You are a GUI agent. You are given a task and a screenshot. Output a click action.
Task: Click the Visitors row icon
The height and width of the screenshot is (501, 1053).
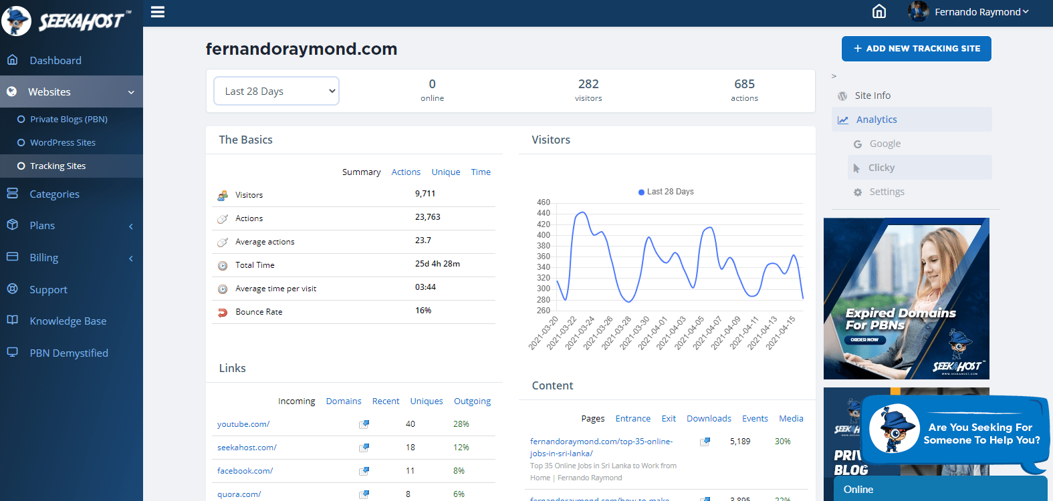(223, 195)
